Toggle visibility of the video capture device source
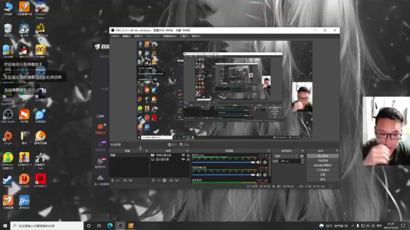The image size is (410, 230). tap(183, 155)
